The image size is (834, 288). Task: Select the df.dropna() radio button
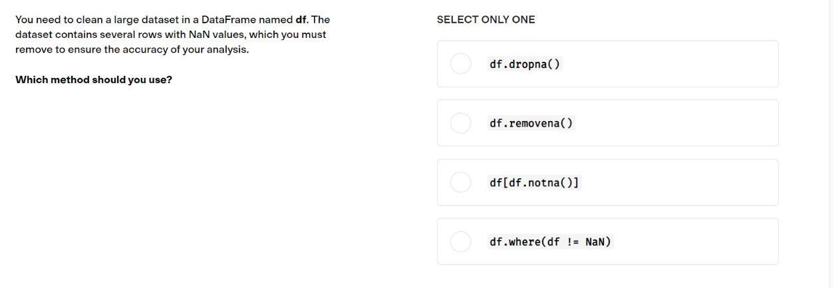point(461,64)
